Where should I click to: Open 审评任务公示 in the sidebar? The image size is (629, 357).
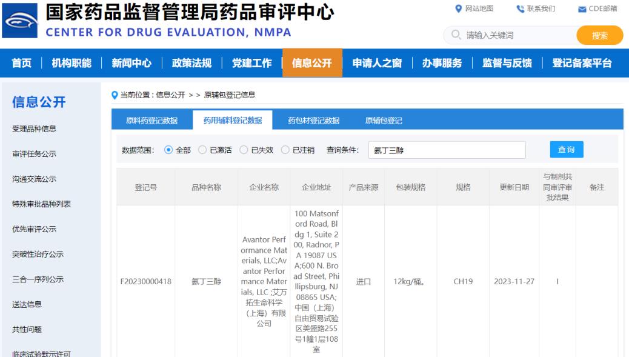pyautogui.click(x=34, y=153)
